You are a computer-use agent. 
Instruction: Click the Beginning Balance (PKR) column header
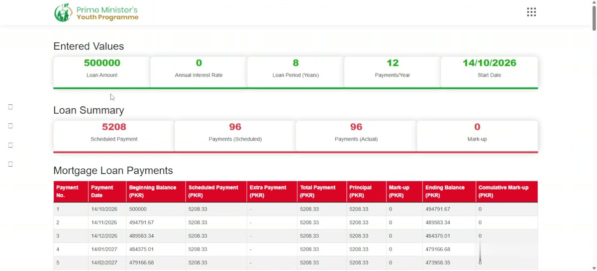(x=156, y=192)
